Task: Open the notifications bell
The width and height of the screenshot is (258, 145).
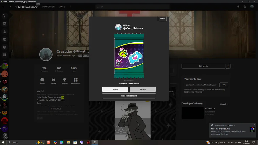Action: coord(238,7)
